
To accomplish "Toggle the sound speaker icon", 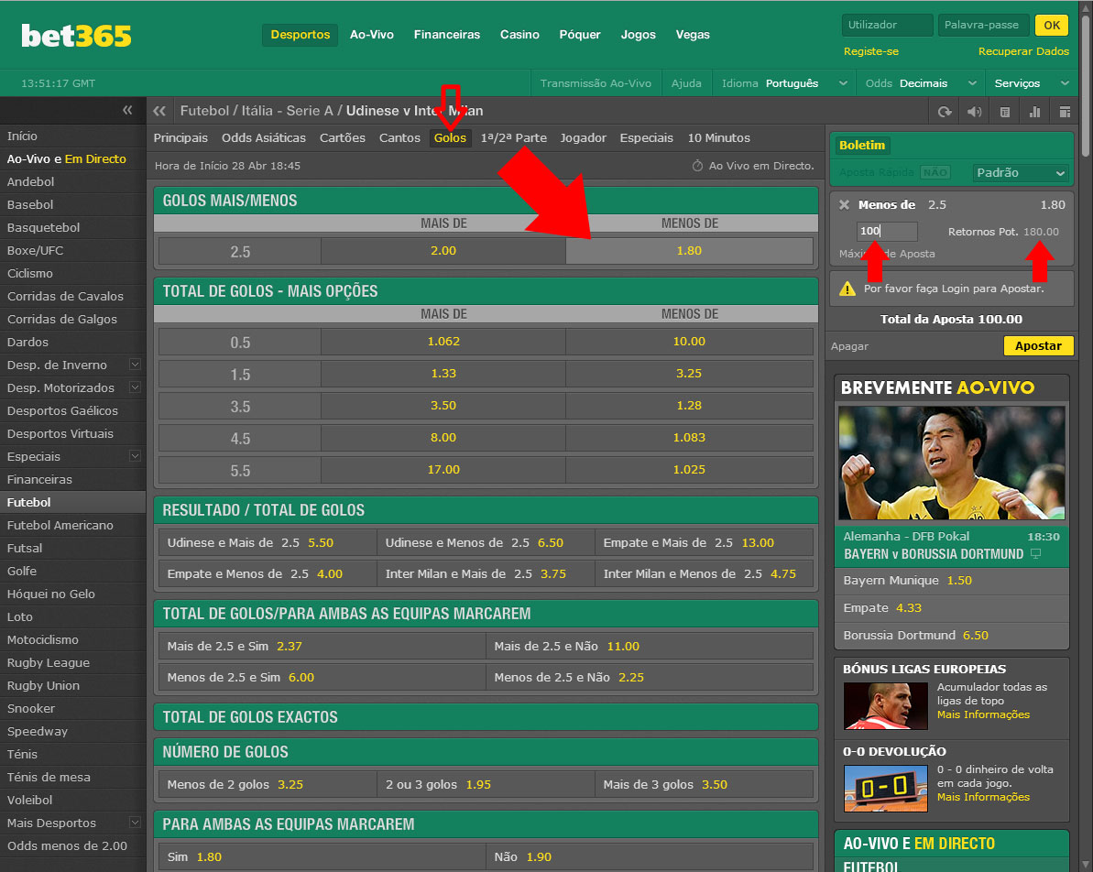I will click(x=975, y=112).
